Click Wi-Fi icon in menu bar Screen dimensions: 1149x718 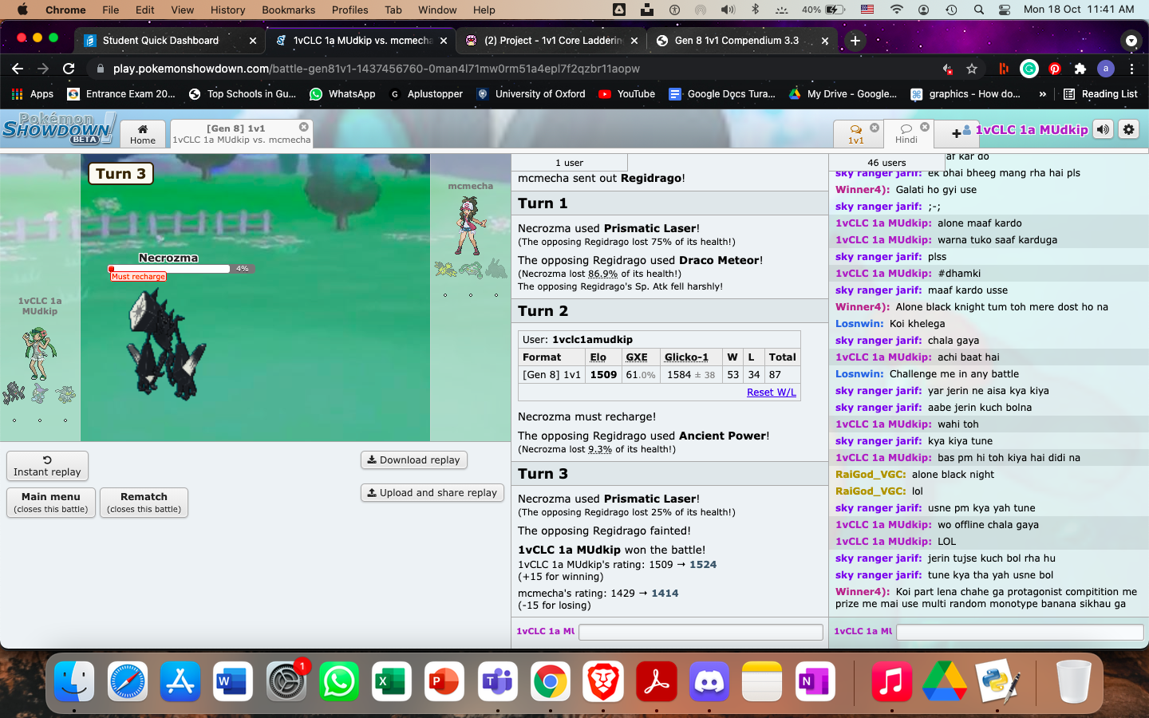coord(897,10)
